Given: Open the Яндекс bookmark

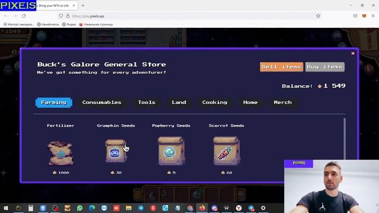Looking at the screenshot, I should click(69, 24).
